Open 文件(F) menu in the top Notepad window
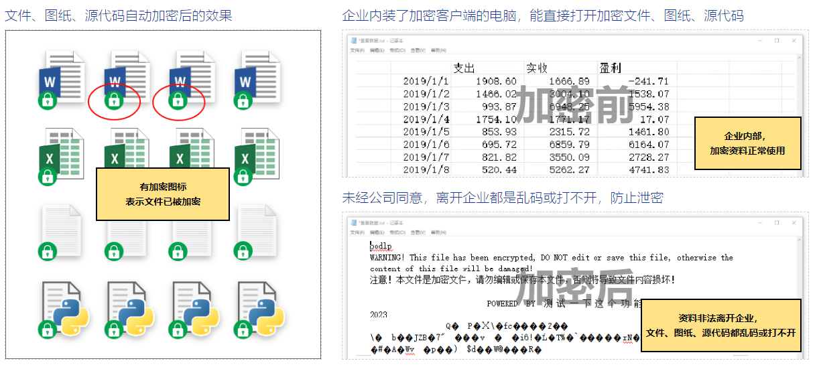This screenshot has width=817, height=373. (357, 50)
